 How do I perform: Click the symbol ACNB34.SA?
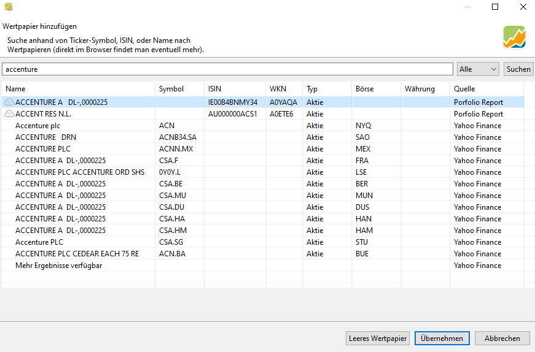coord(178,137)
